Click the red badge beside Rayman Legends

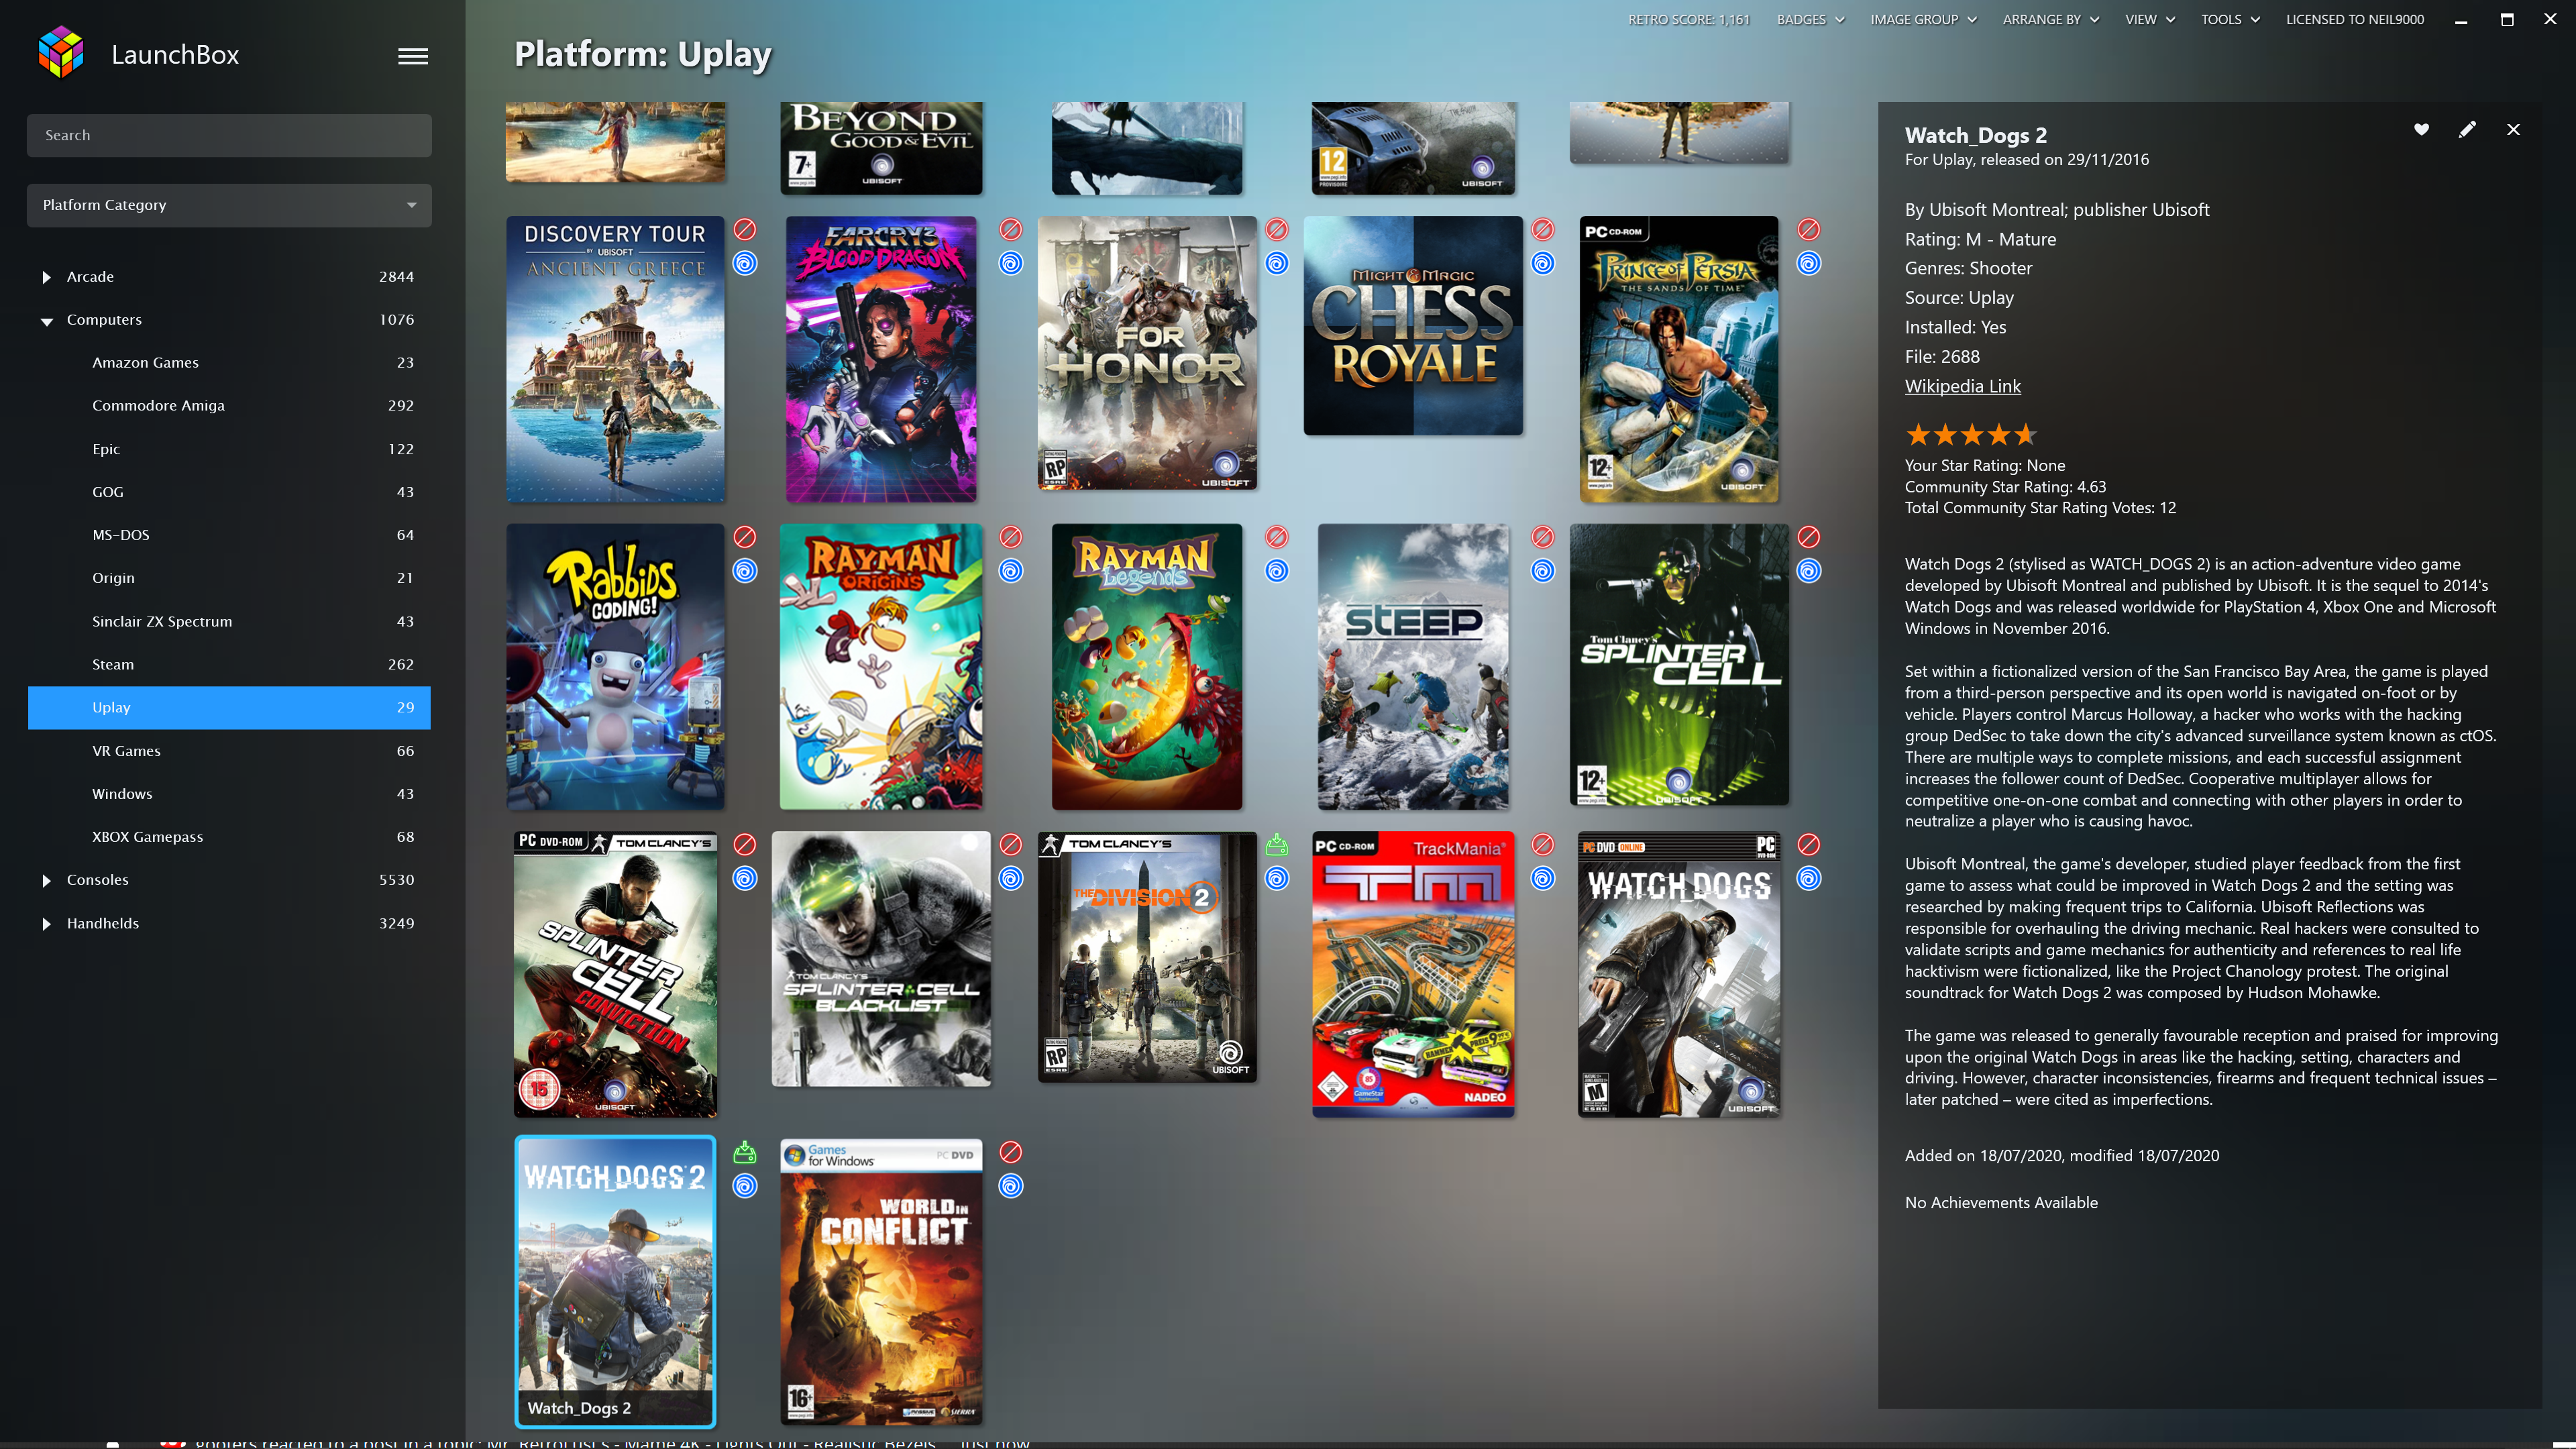click(1277, 537)
